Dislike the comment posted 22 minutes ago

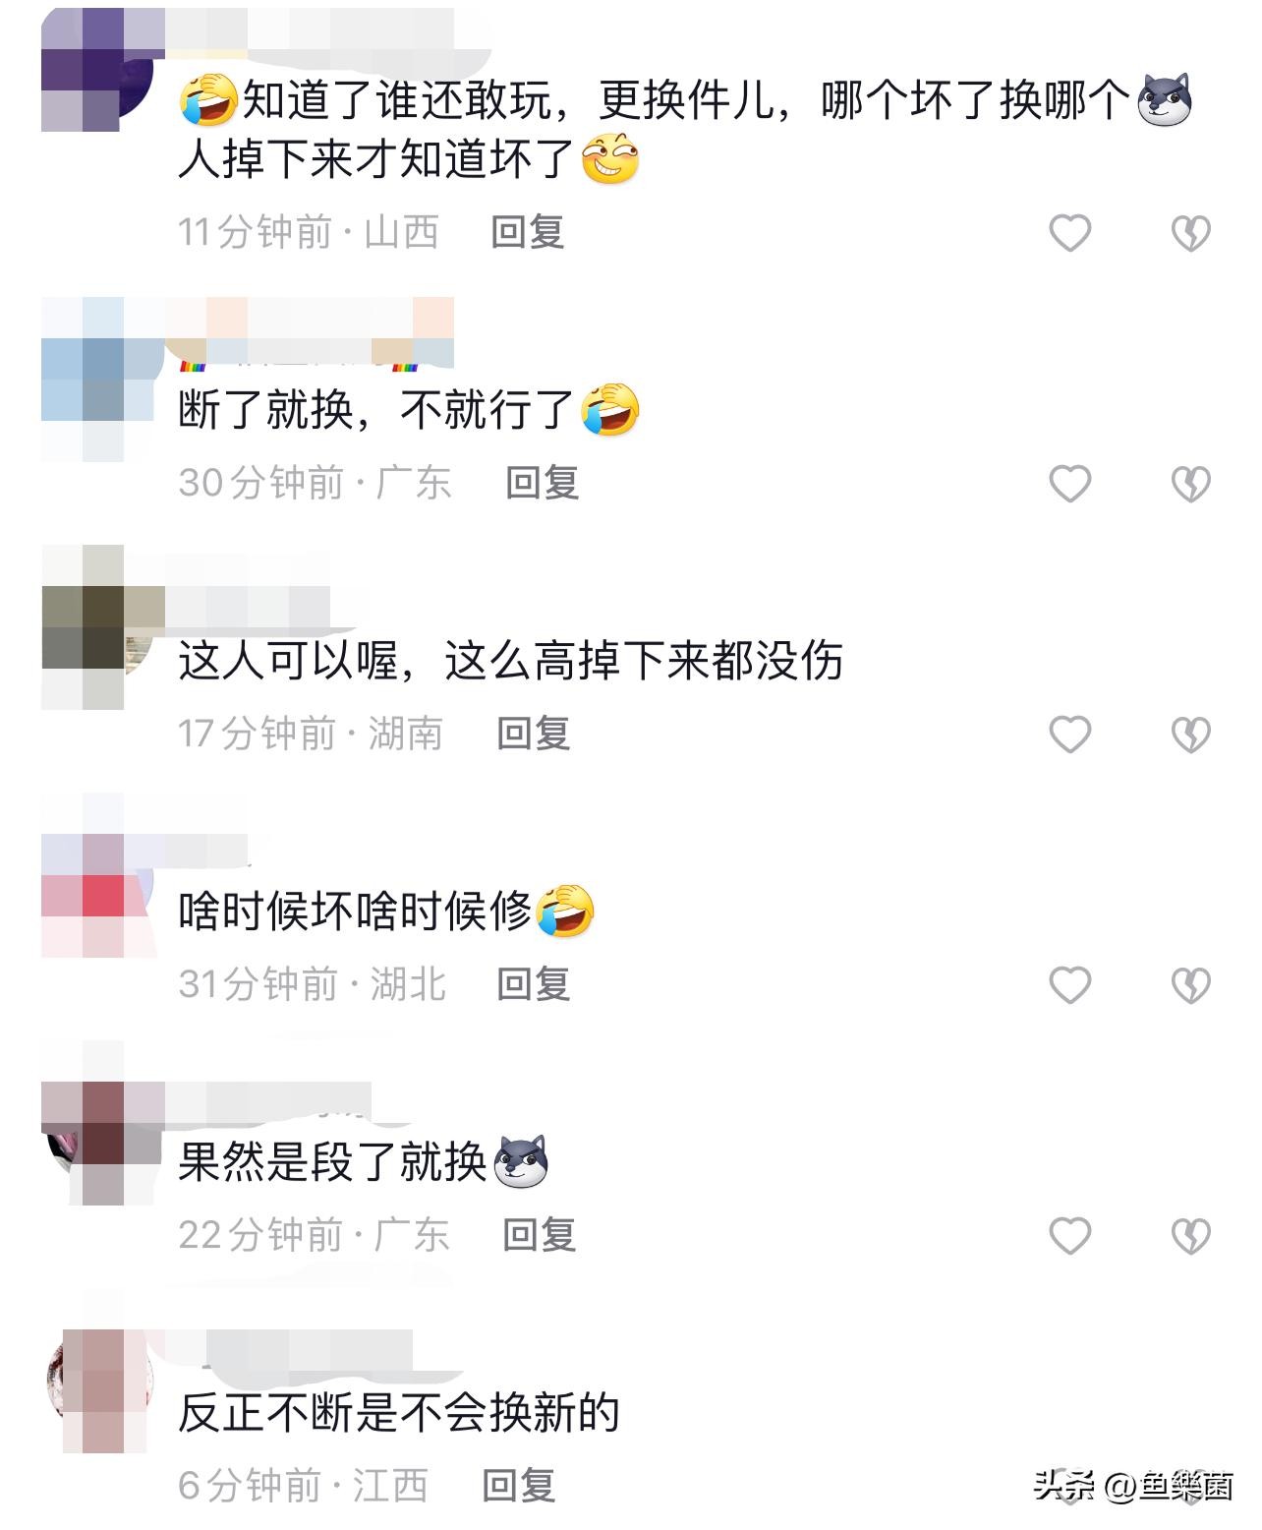click(x=1191, y=1236)
